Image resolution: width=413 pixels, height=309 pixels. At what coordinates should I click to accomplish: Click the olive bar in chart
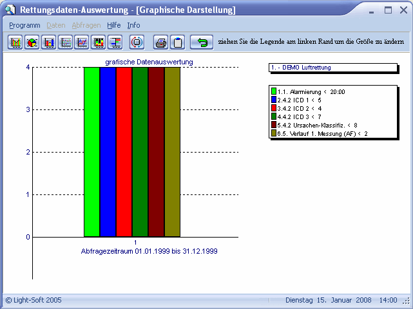tap(172, 152)
